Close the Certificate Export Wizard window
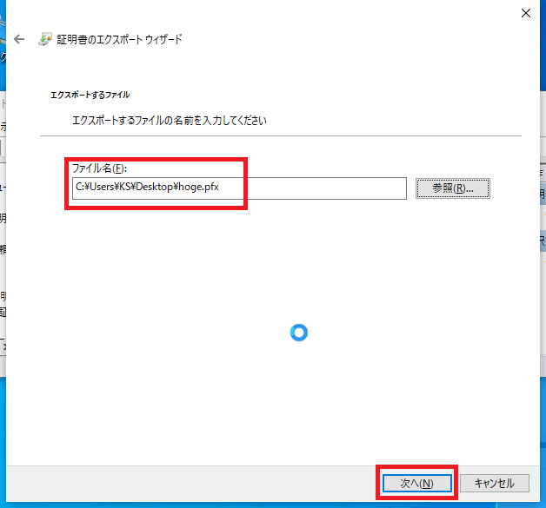 525,13
